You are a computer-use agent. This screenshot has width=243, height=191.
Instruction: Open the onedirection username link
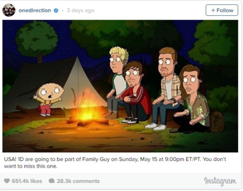35,11
